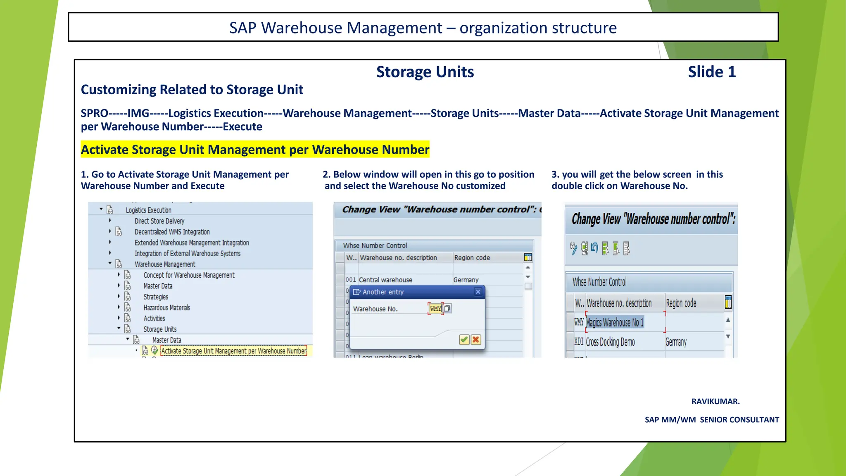Click WMY warehouse number cell

pos(579,322)
